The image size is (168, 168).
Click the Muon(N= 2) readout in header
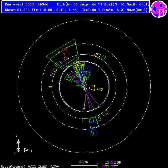137,10
